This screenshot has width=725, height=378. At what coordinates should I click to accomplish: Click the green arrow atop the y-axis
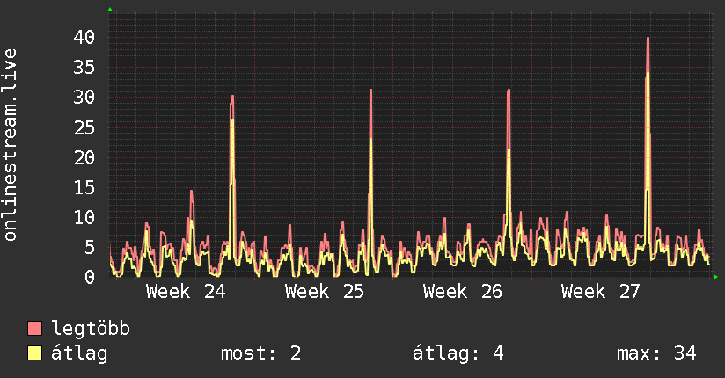110,10
